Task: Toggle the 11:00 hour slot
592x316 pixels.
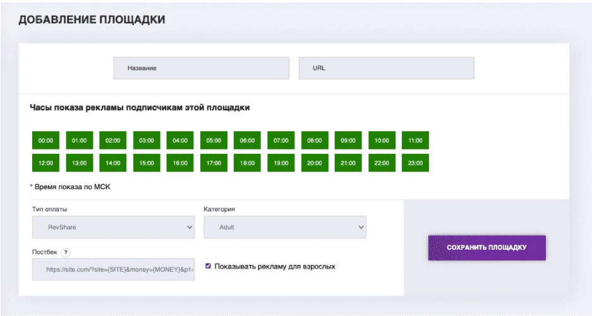Action: 415,140
